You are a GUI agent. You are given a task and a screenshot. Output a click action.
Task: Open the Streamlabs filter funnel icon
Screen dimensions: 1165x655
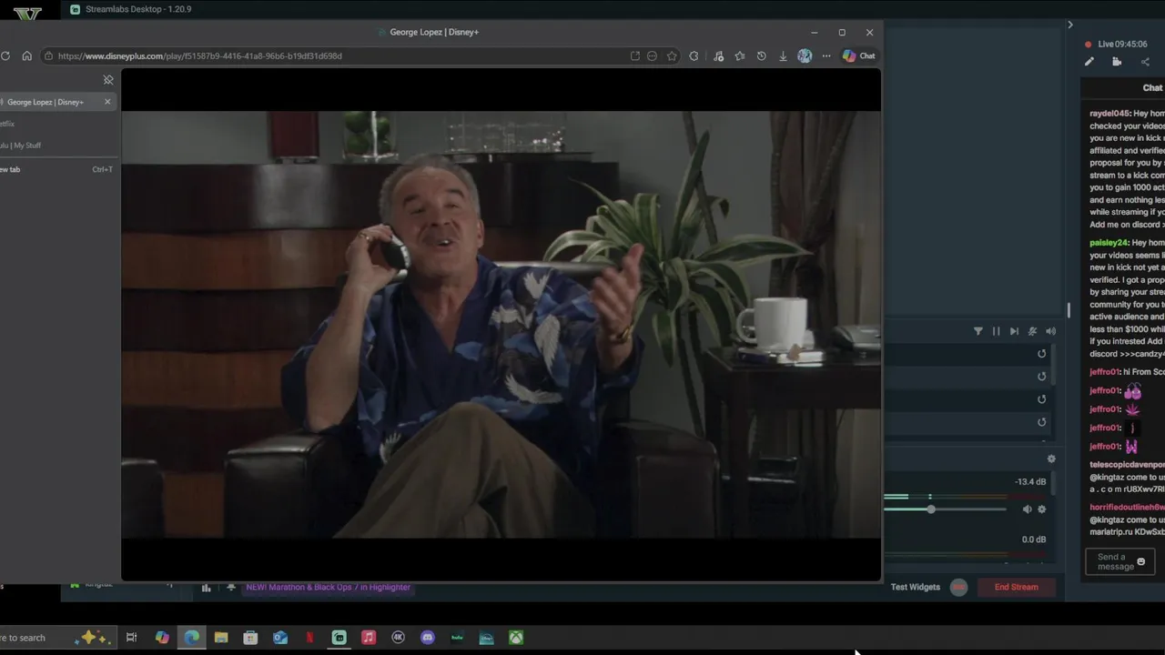coord(978,331)
